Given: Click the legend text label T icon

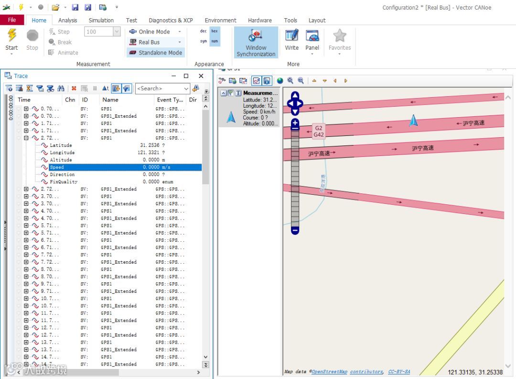Looking at the screenshot, I should point(238,93).
